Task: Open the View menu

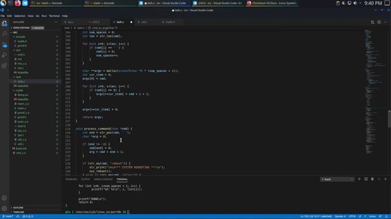Action: coord(31,16)
